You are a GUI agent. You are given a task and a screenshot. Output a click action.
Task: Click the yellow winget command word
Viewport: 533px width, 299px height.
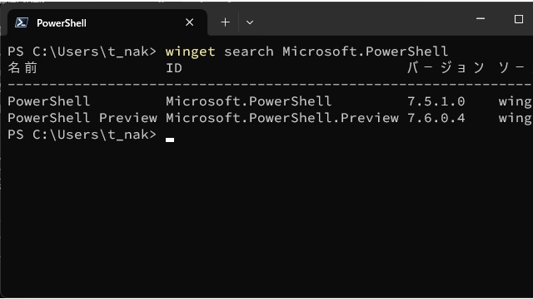pos(191,51)
